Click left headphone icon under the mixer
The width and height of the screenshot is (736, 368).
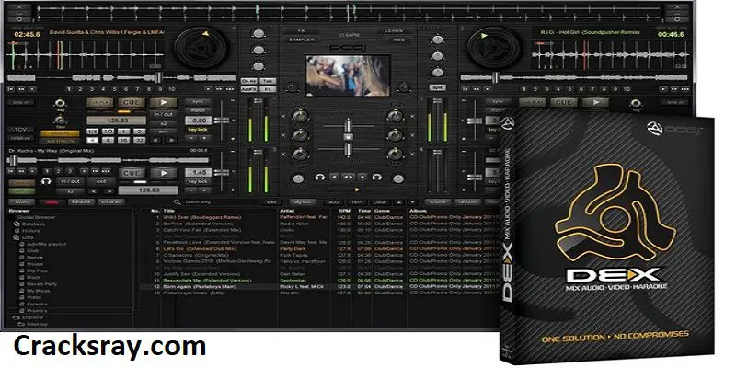click(319, 178)
